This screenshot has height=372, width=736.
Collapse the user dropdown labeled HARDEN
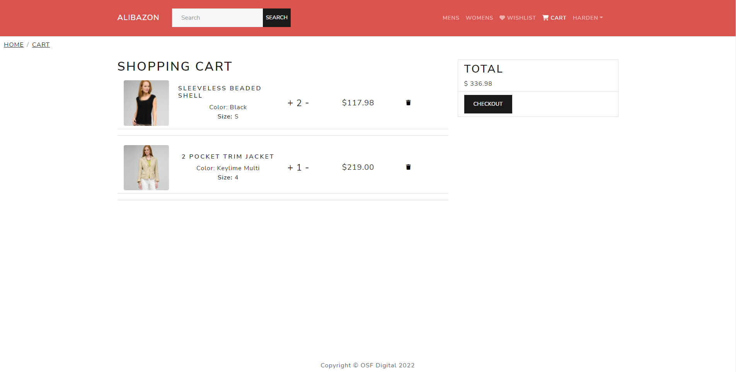(x=587, y=18)
